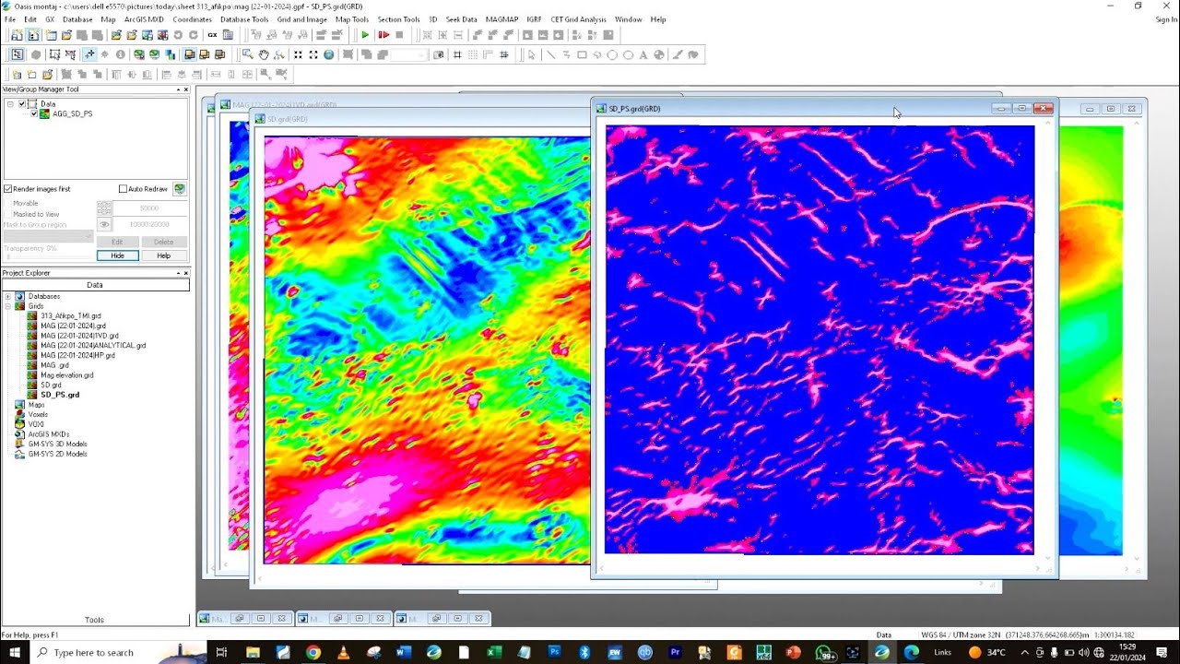
Task: Open File Explorer from the taskbar
Action: pyautogui.click(x=253, y=652)
